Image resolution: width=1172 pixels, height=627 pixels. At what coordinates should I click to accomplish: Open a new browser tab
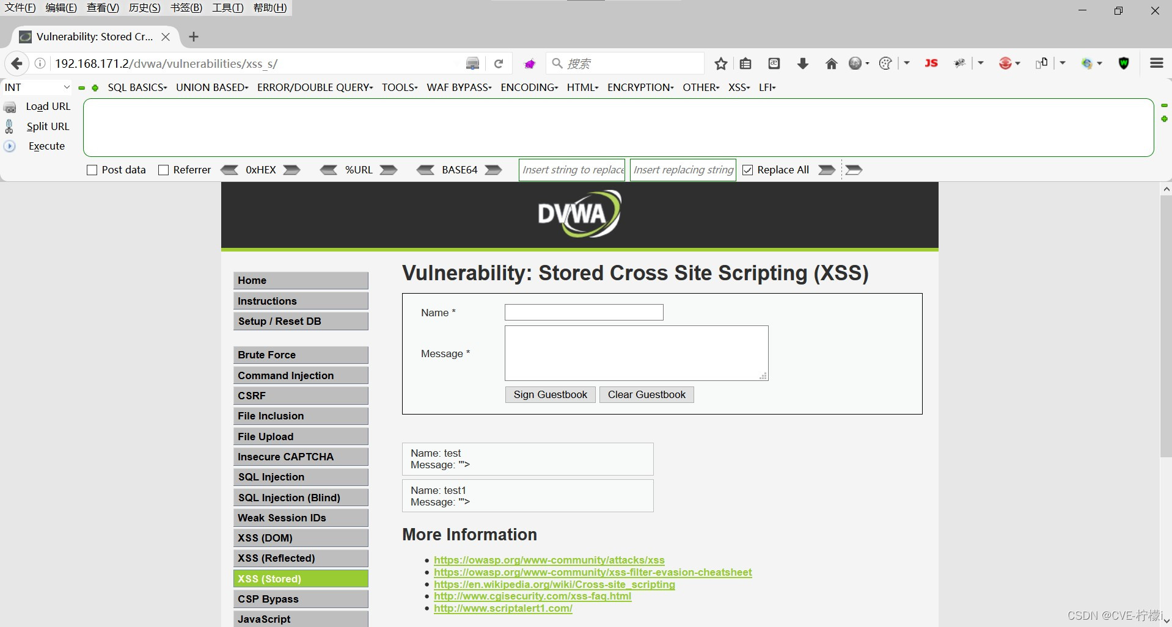[x=194, y=37]
